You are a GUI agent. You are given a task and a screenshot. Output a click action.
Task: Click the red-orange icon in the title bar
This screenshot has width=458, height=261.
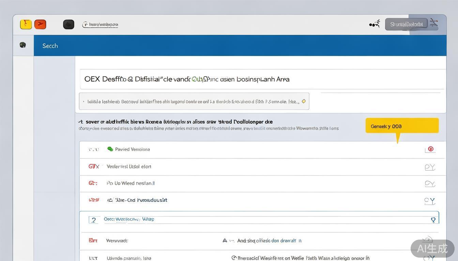[x=40, y=24]
